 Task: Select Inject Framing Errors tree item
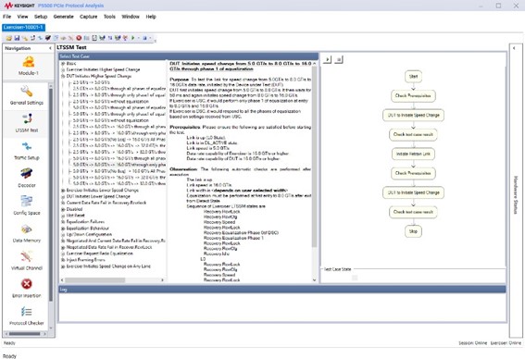click(x=86, y=260)
